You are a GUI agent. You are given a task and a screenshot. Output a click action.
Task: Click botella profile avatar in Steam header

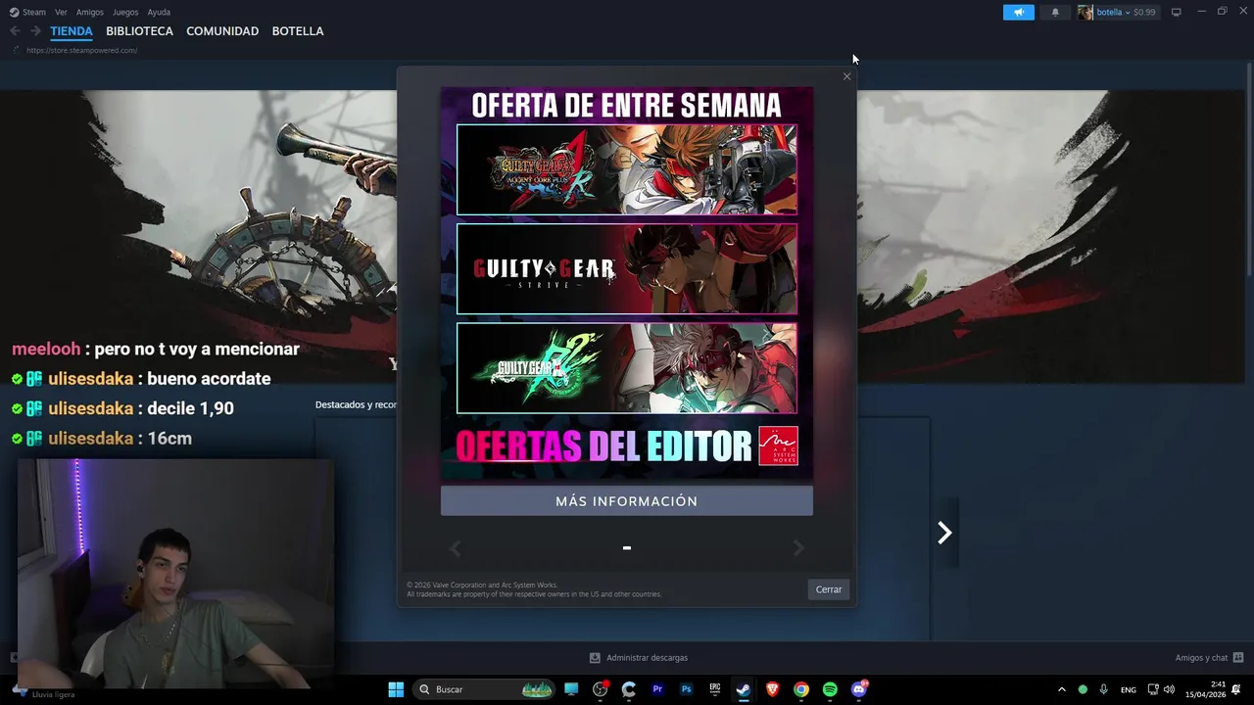[x=1085, y=12]
